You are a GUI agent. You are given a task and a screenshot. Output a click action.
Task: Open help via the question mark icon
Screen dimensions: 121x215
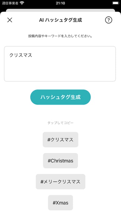pyautogui.click(x=109, y=20)
